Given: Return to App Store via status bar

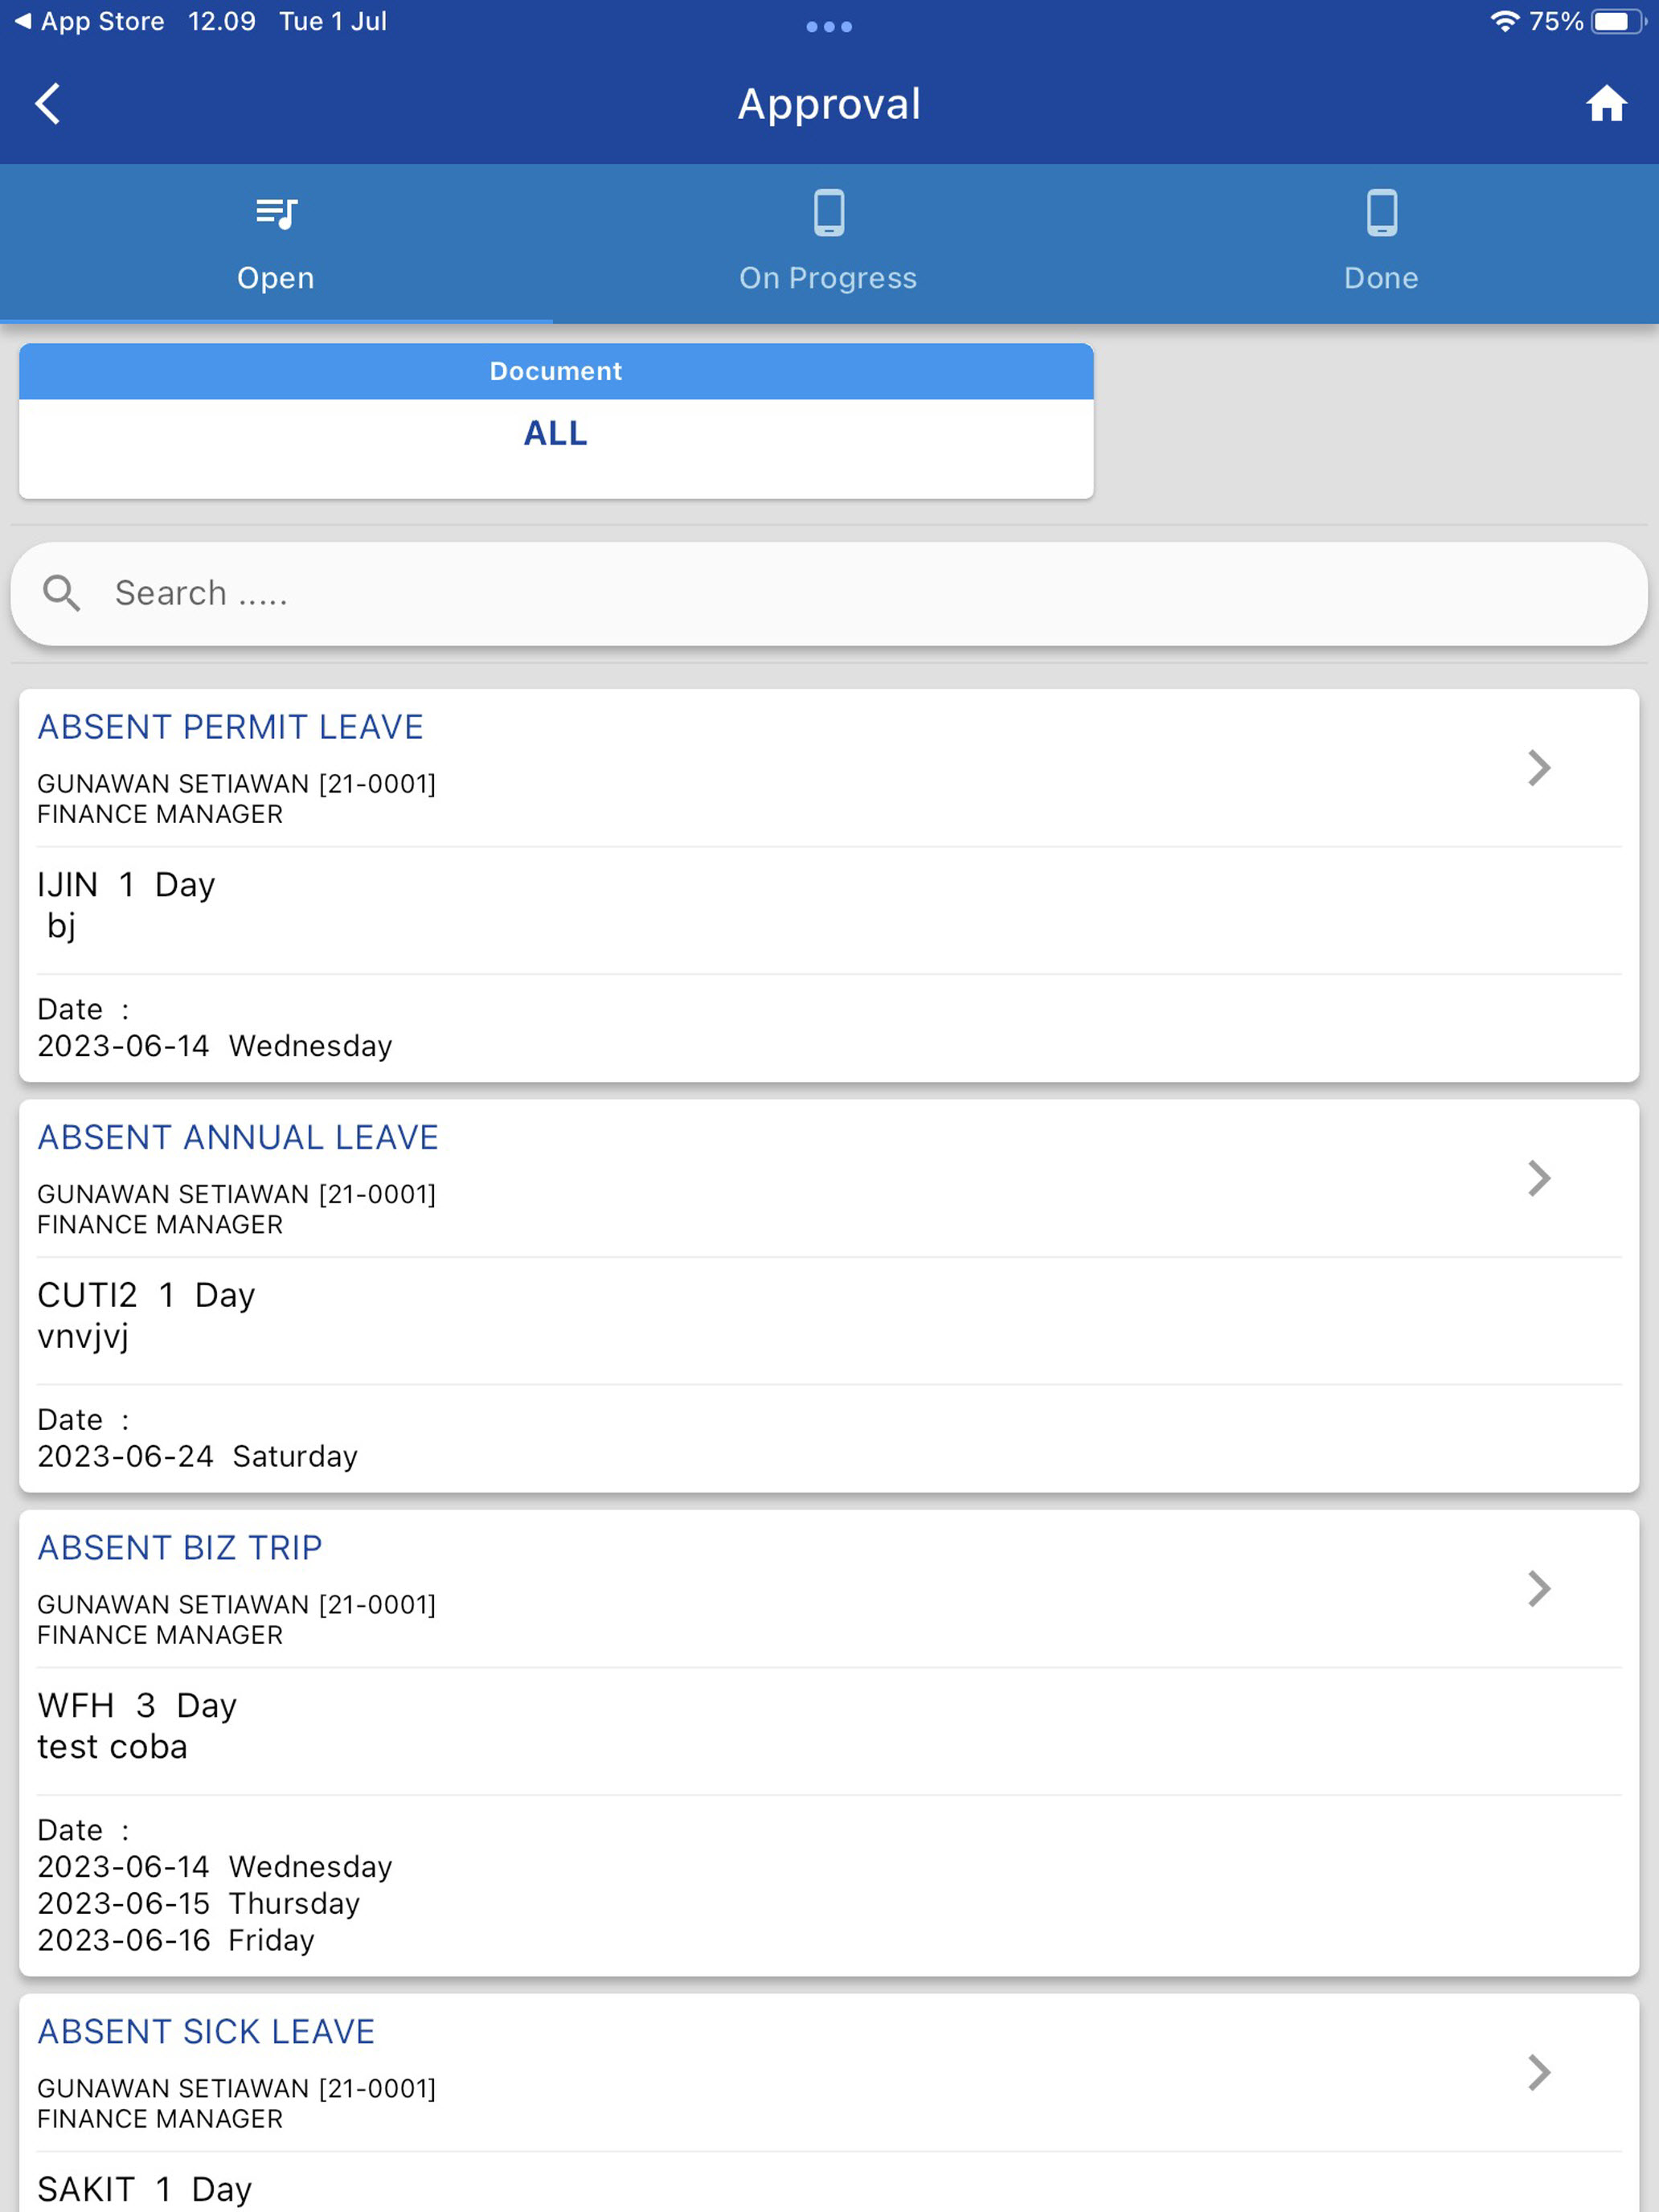Looking at the screenshot, I should [90, 21].
